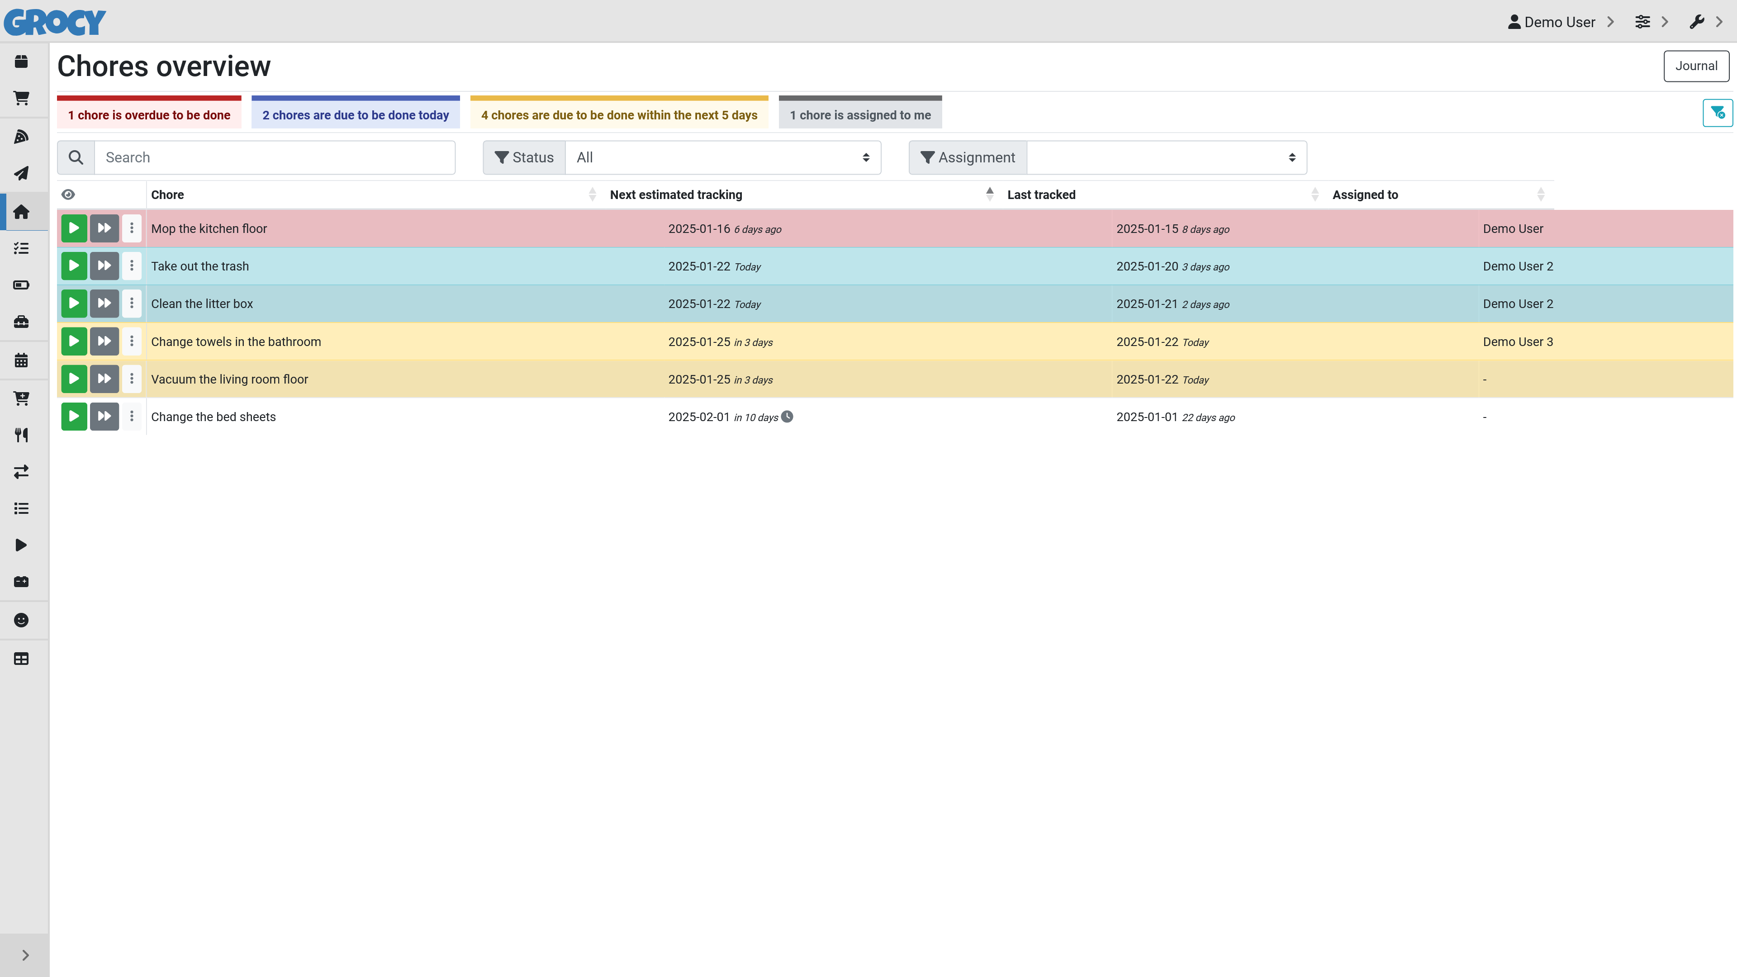Open the calendar icon in sidebar

22,360
